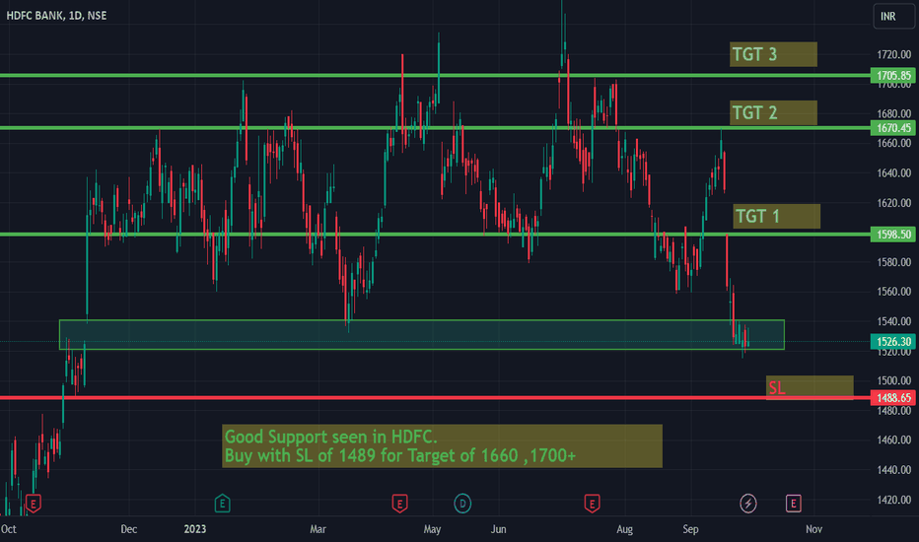Click the 2023 label on time axis
This screenshot has width=919, height=542.
[x=195, y=529]
